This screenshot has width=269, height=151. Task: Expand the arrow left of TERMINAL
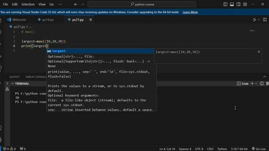click(7, 83)
